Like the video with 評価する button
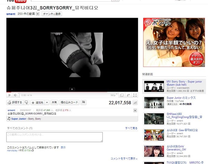The width and height of the screenshot is (208, 164). (15, 102)
